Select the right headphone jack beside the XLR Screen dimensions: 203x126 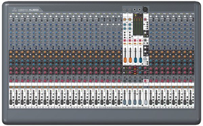tap(139, 10)
